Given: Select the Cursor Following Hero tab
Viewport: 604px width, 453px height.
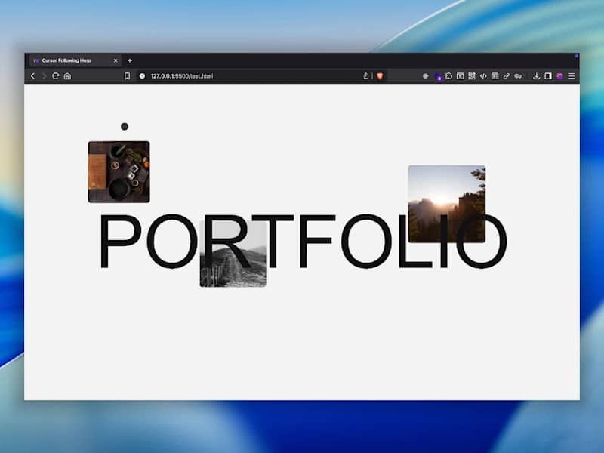Looking at the screenshot, I should (75, 60).
